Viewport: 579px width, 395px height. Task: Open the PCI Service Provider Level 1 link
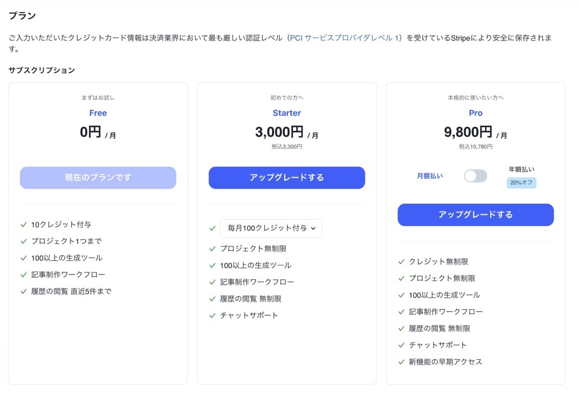345,38
